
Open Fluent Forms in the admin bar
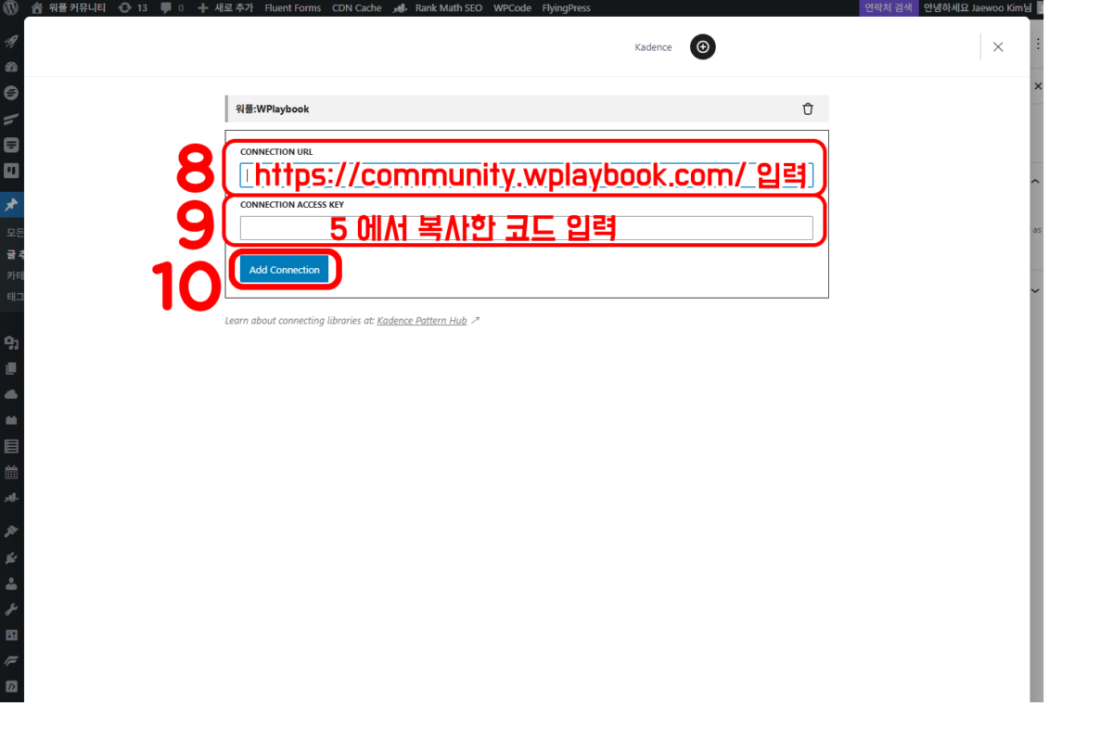click(x=292, y=7)
